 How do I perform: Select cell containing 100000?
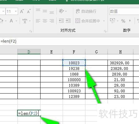pos(74,80)
